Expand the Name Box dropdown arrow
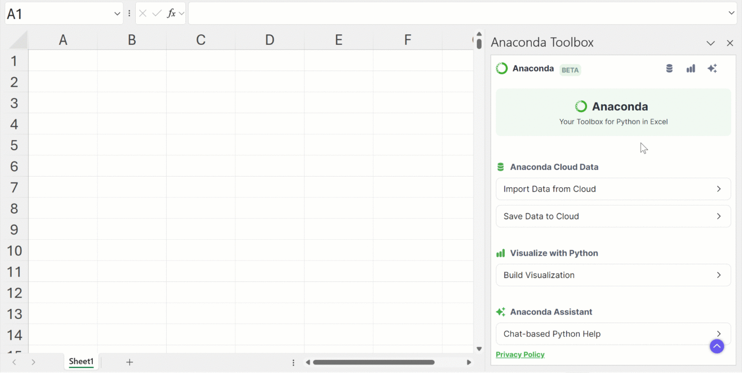 [x=117, y=14]
